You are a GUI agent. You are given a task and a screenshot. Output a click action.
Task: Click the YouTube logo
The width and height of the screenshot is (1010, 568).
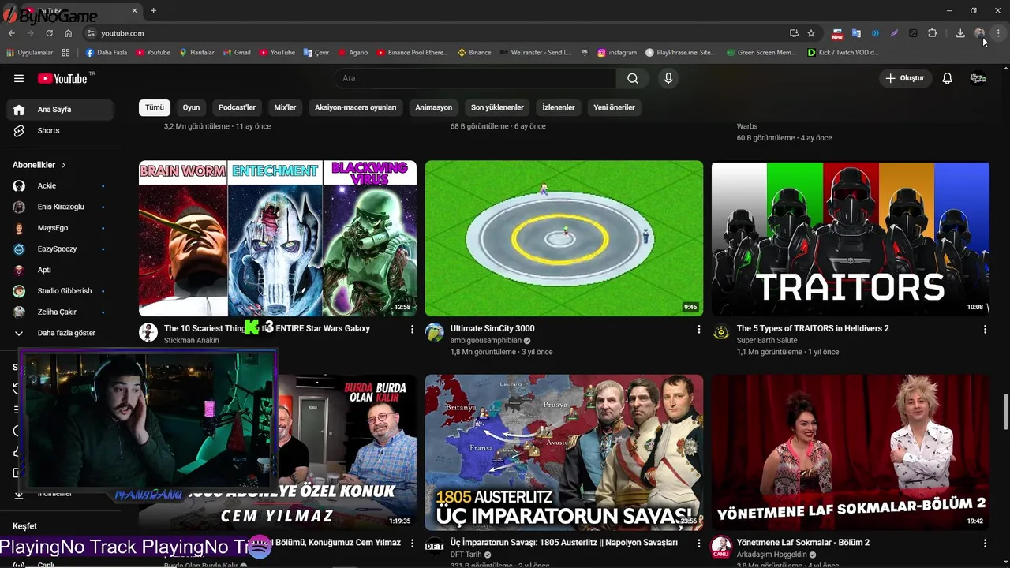pos(65,78)
